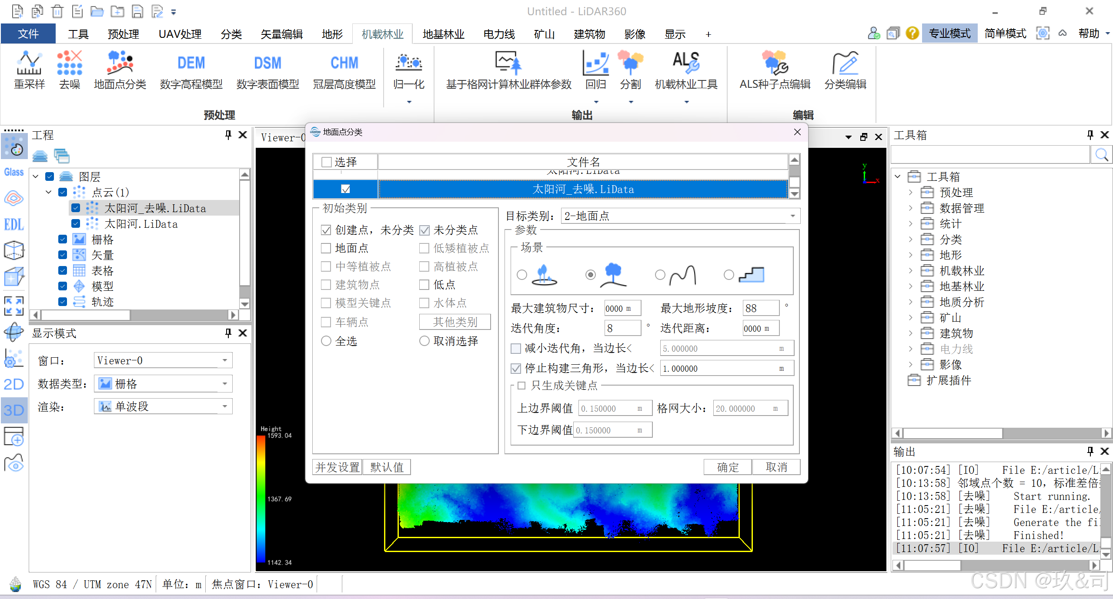Click the ALS种子点编辑 icon

coord(775,63)
